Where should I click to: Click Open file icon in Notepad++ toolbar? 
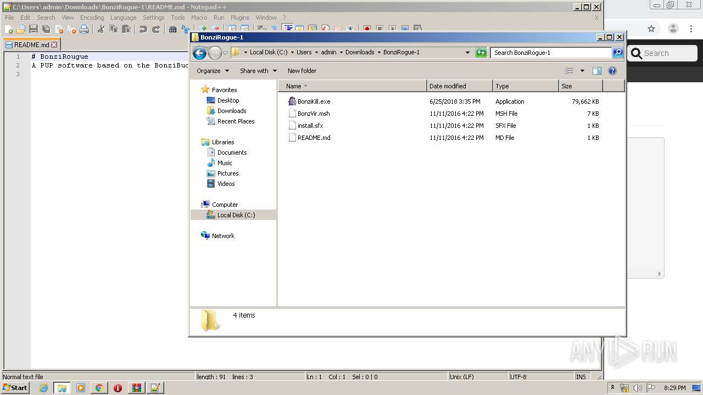tap(21, 29)
